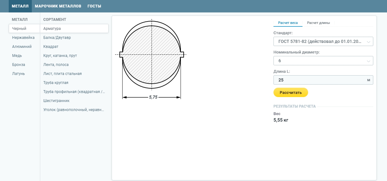Open the Марочник металлов menu
This screenshot has width=387, height=181.
point(58,6)
